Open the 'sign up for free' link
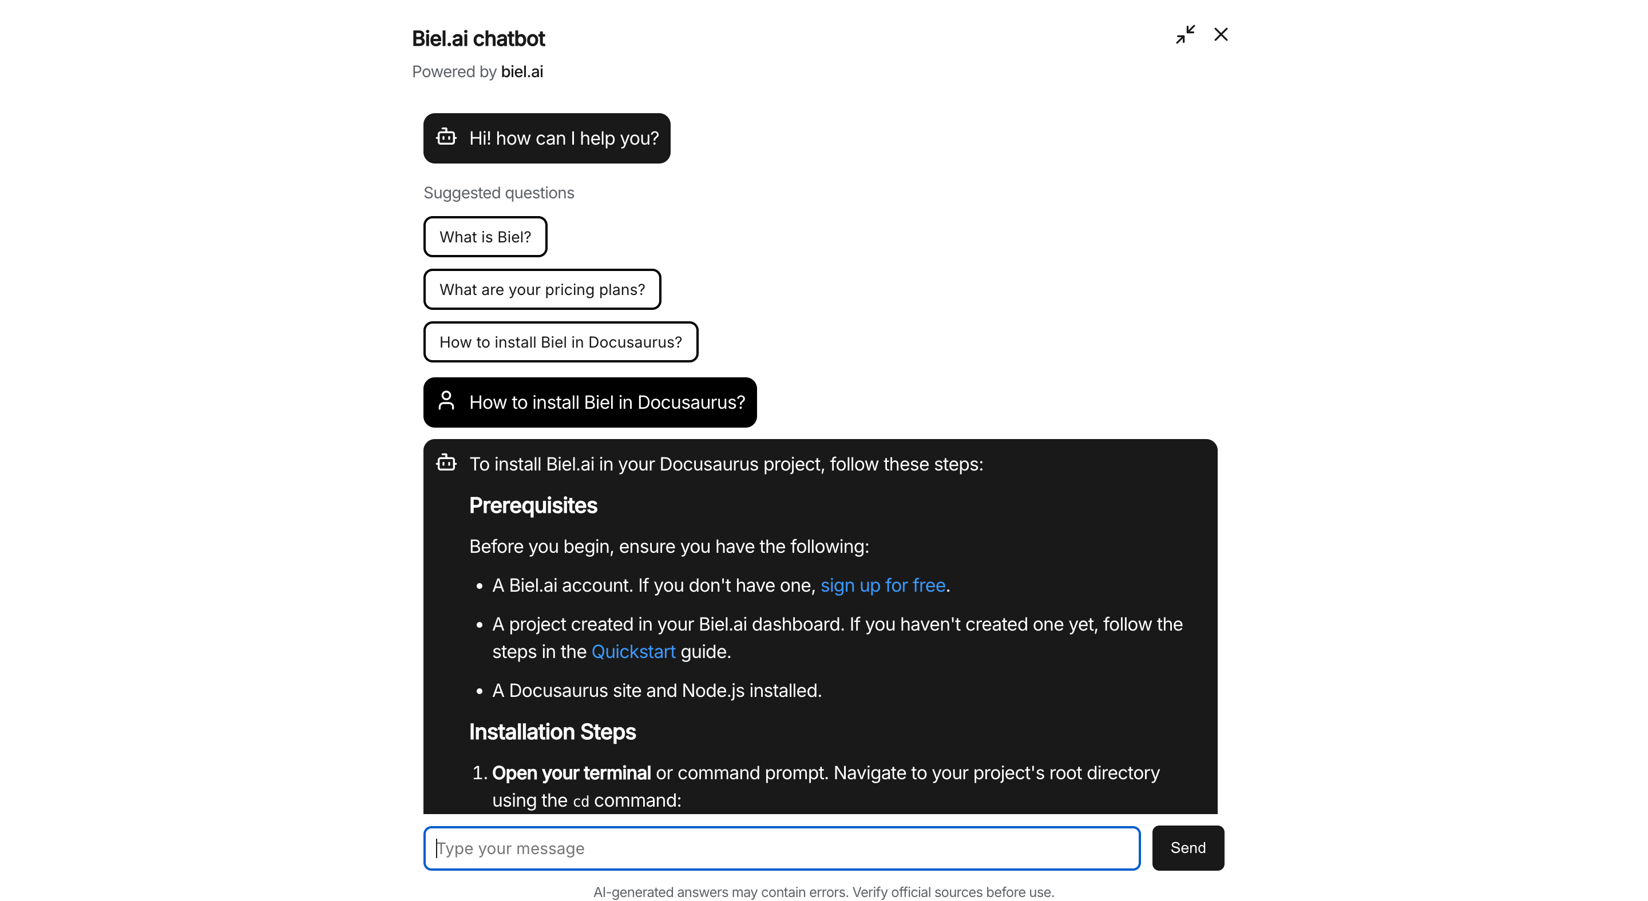1648x901 pixels. [882, 585]
